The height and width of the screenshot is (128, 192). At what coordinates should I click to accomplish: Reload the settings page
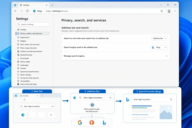tap(27, 11)
